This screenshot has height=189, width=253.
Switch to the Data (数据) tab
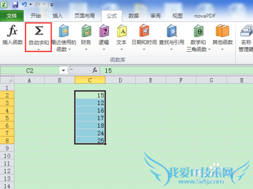[134, 16]
